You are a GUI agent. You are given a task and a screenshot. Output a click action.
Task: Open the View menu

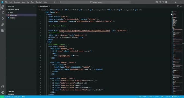pos(24,2)
